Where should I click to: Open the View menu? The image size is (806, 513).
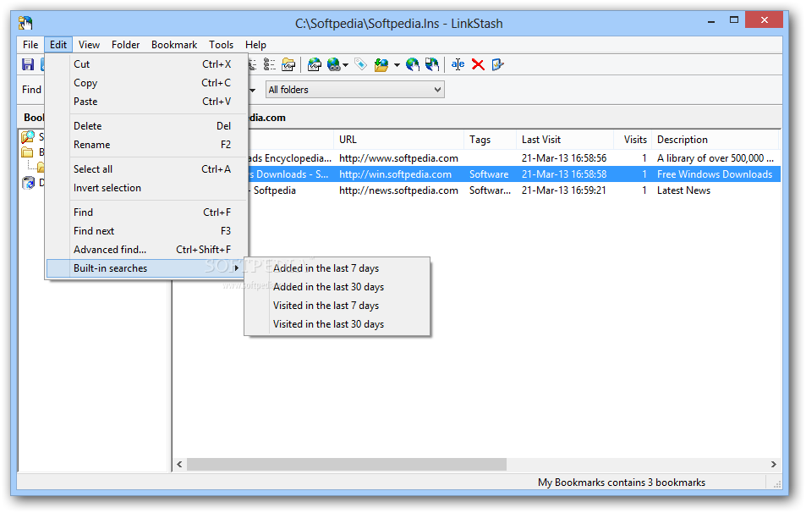[89, 45]
